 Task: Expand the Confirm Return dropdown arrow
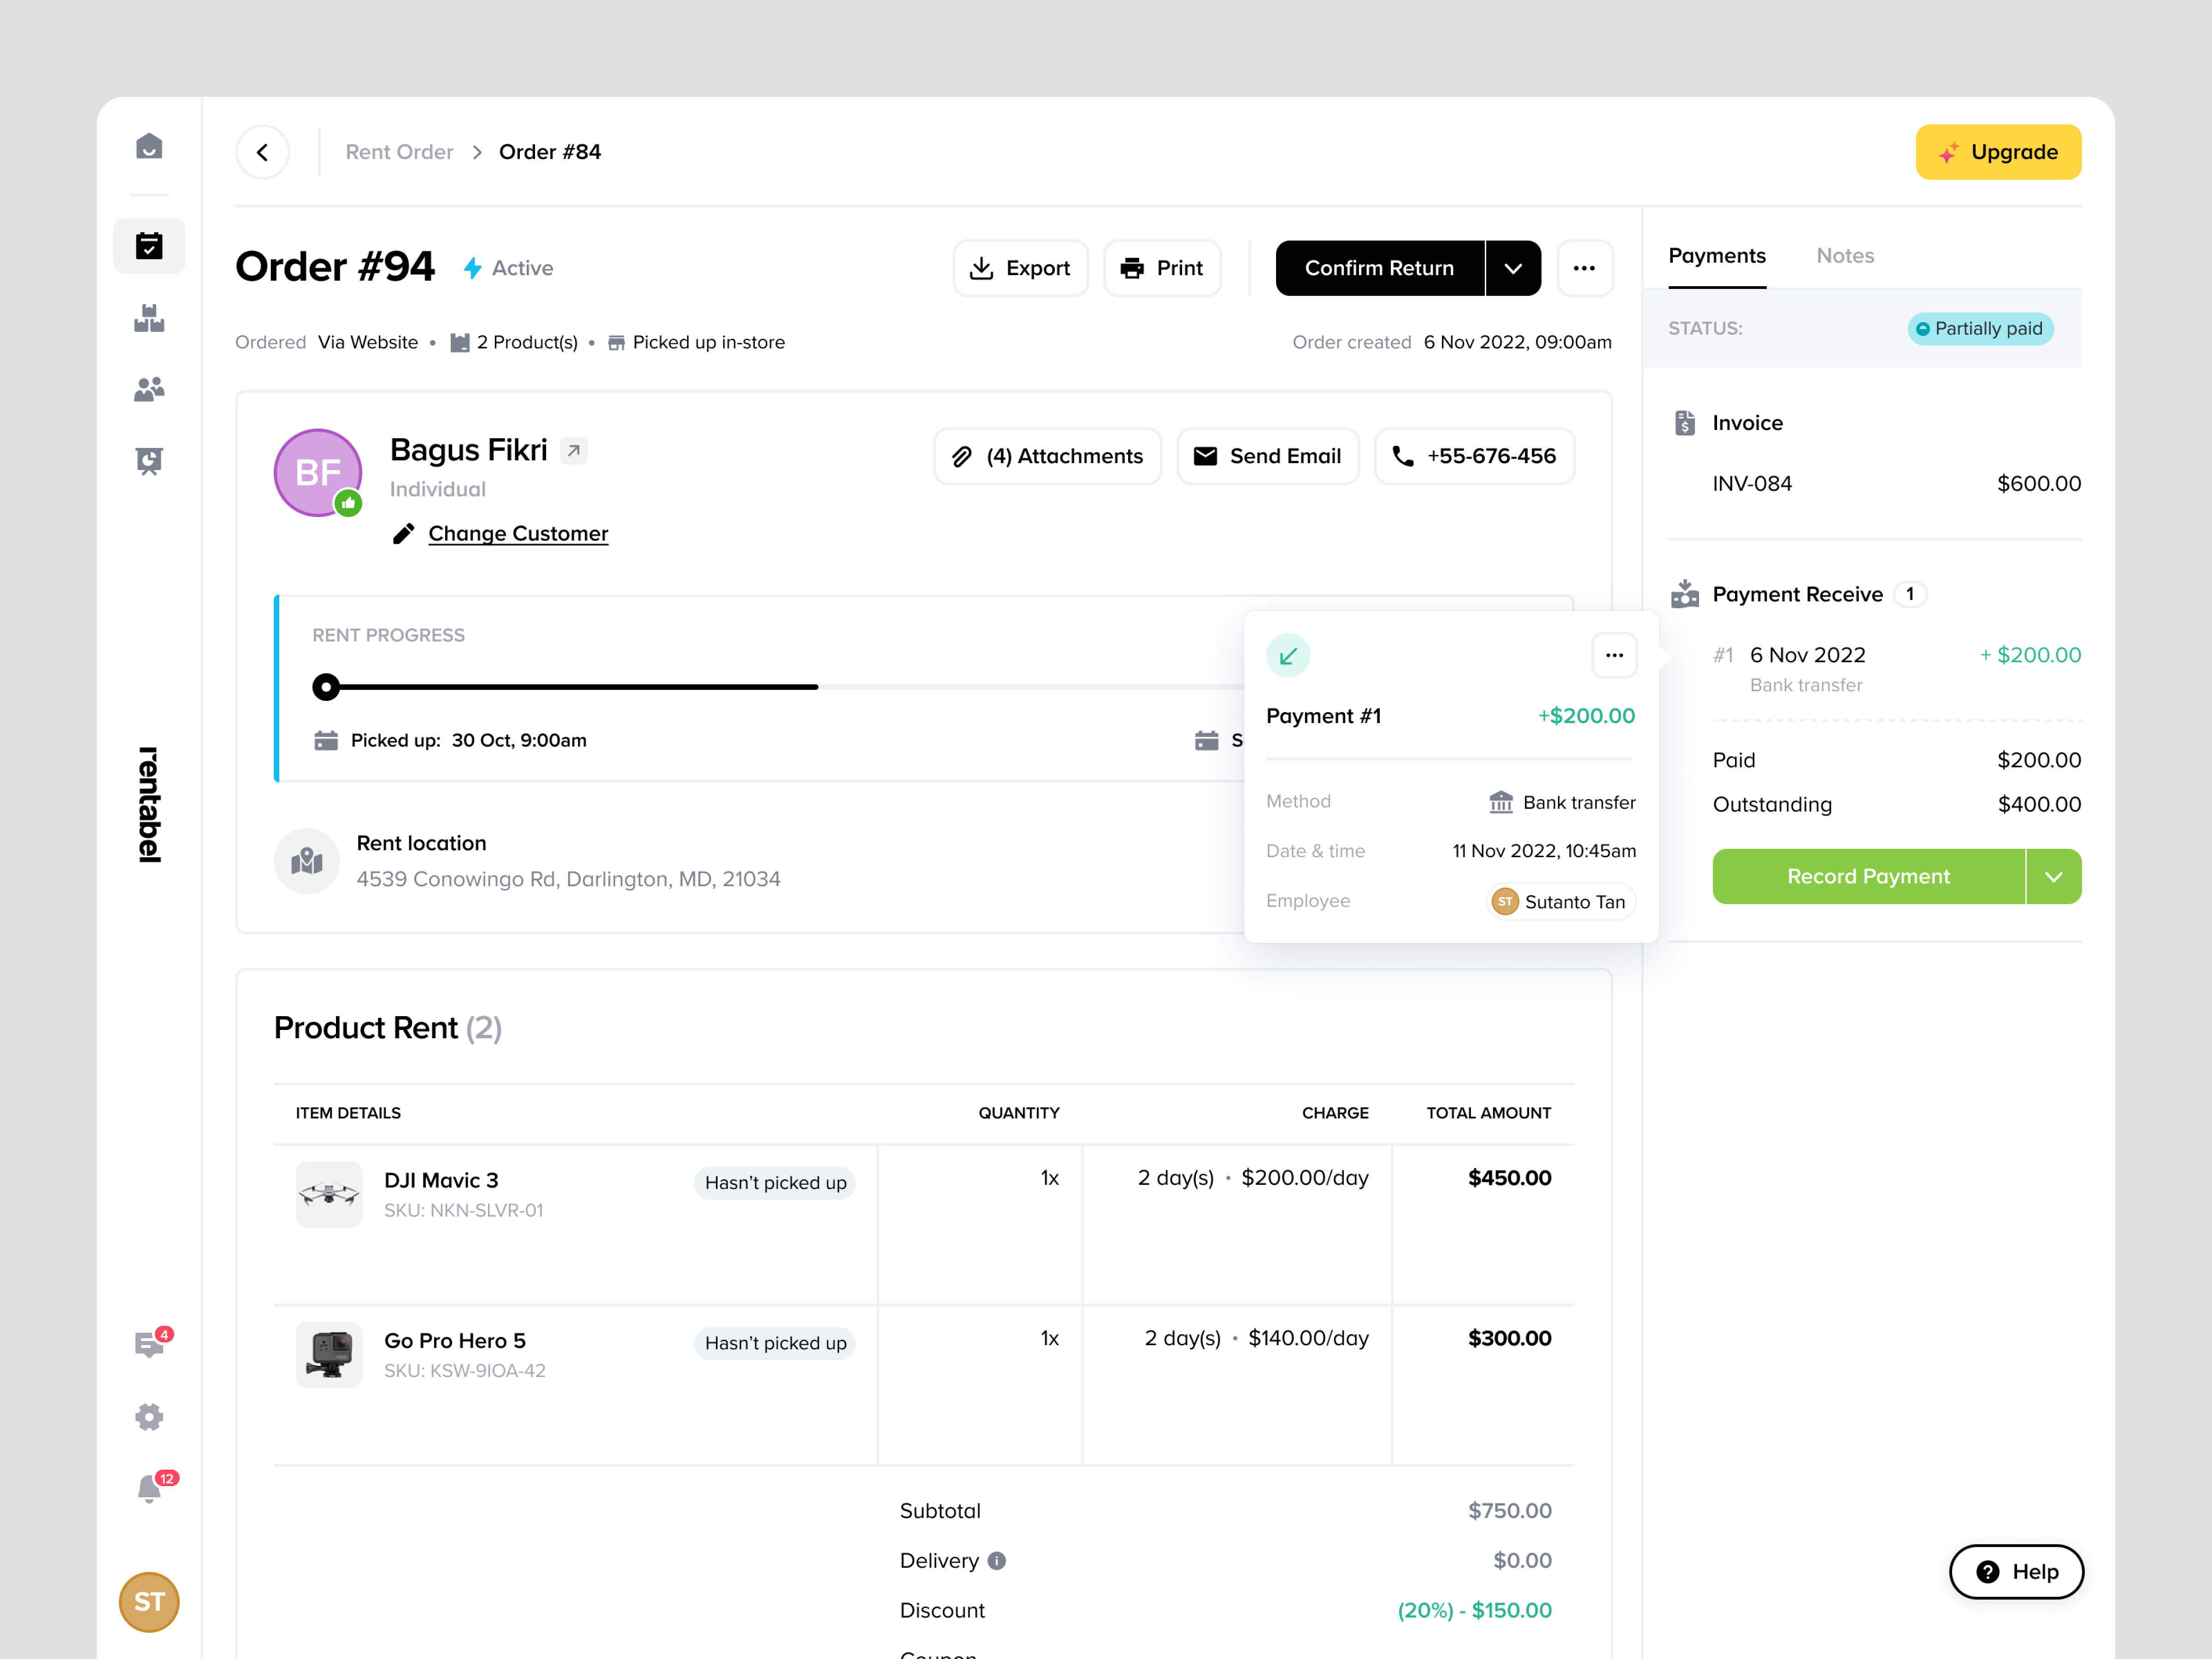point(1513,268)
